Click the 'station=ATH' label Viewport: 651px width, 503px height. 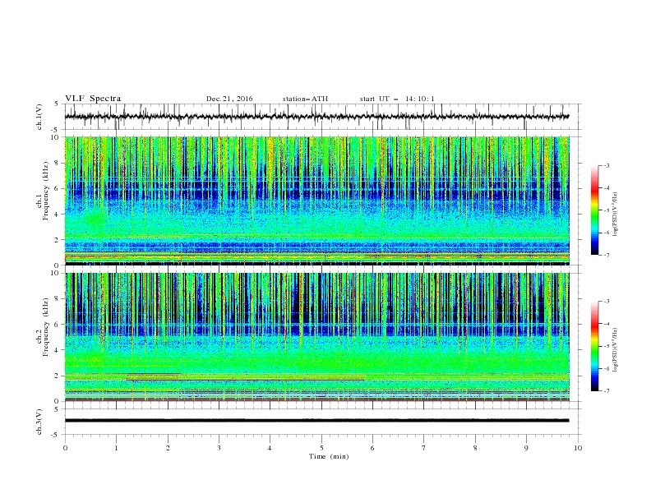pos(305,99)
